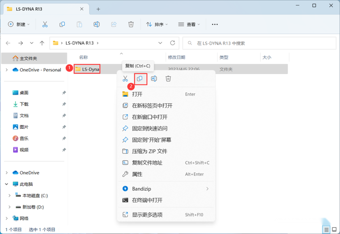This screenshot has height=234, width=340.
Task: Click LS-DYNA R13 in the address breadcrumb
Action: [80, 43]
